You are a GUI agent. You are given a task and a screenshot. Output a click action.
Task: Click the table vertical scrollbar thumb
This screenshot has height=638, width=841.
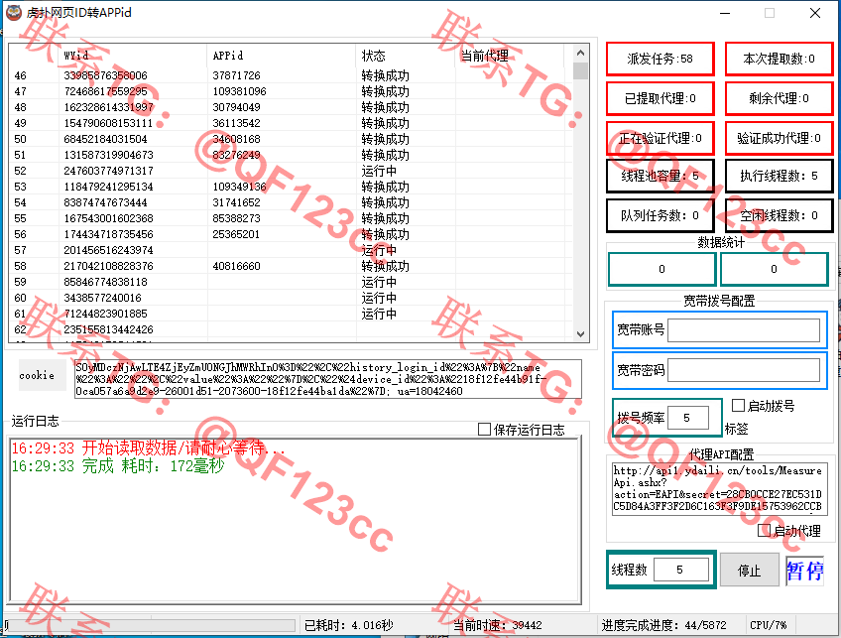(x=580, y=70)
